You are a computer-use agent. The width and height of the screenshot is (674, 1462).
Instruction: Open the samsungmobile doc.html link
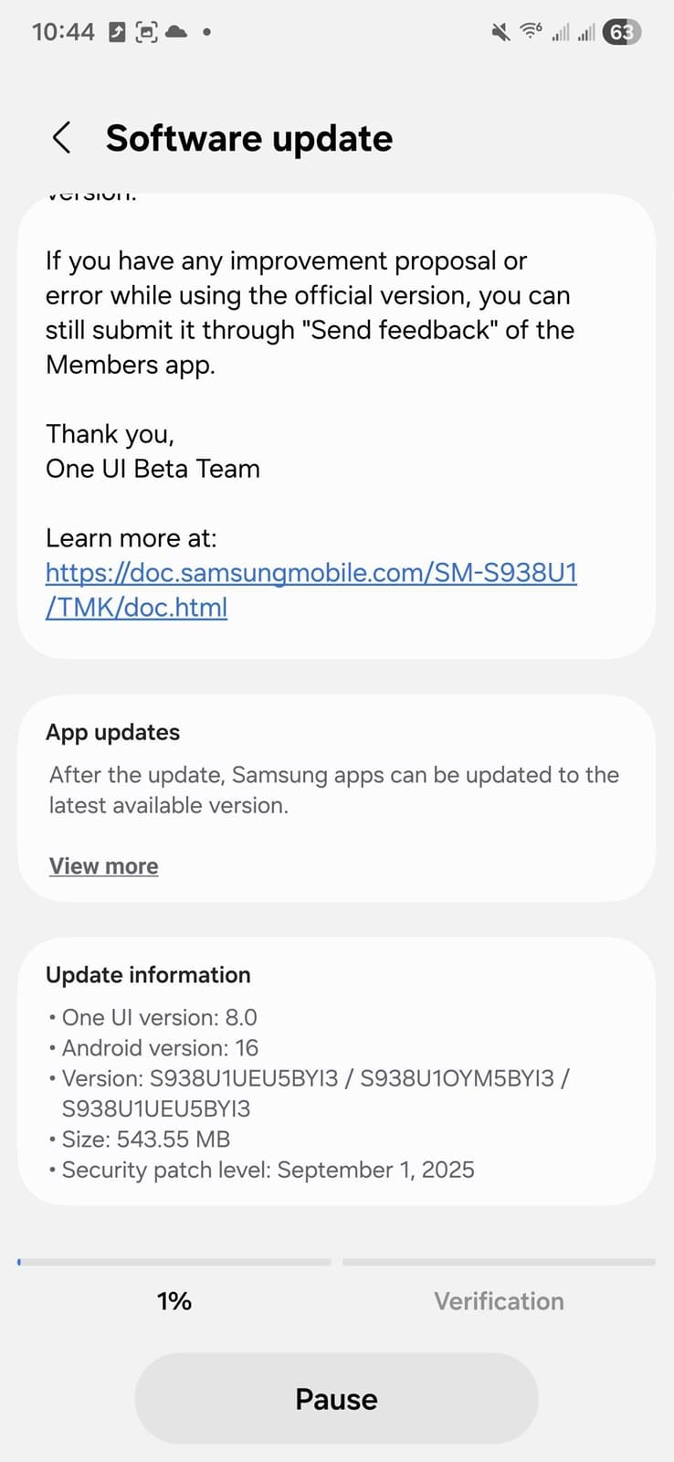pyautogui.click(x=311, y=589)
